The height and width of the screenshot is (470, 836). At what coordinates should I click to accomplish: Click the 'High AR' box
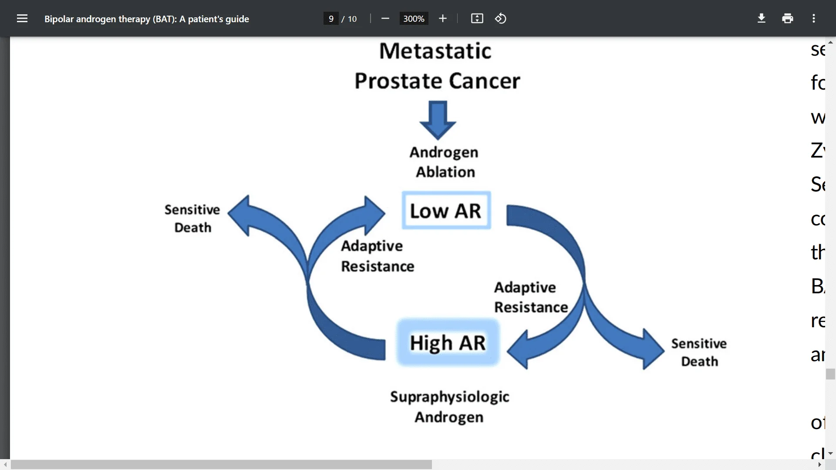pos(448,342)
